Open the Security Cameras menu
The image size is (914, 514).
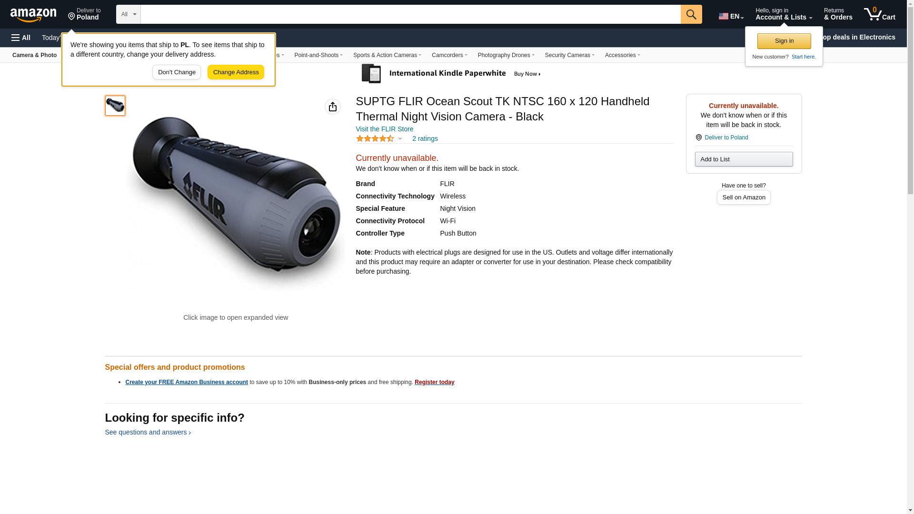[x=569, y=55]
